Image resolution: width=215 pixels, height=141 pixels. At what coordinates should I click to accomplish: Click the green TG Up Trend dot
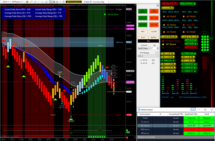(x=105, y=14)
